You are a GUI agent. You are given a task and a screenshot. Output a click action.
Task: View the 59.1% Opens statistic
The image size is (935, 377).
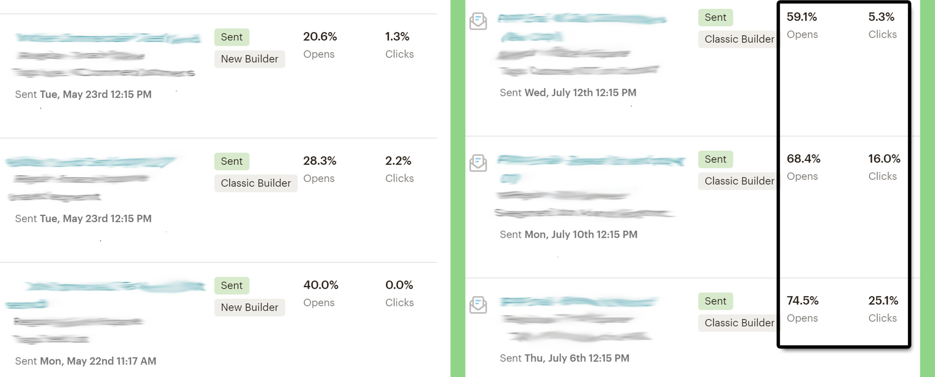pyautogui.click(x=802, y=25)
